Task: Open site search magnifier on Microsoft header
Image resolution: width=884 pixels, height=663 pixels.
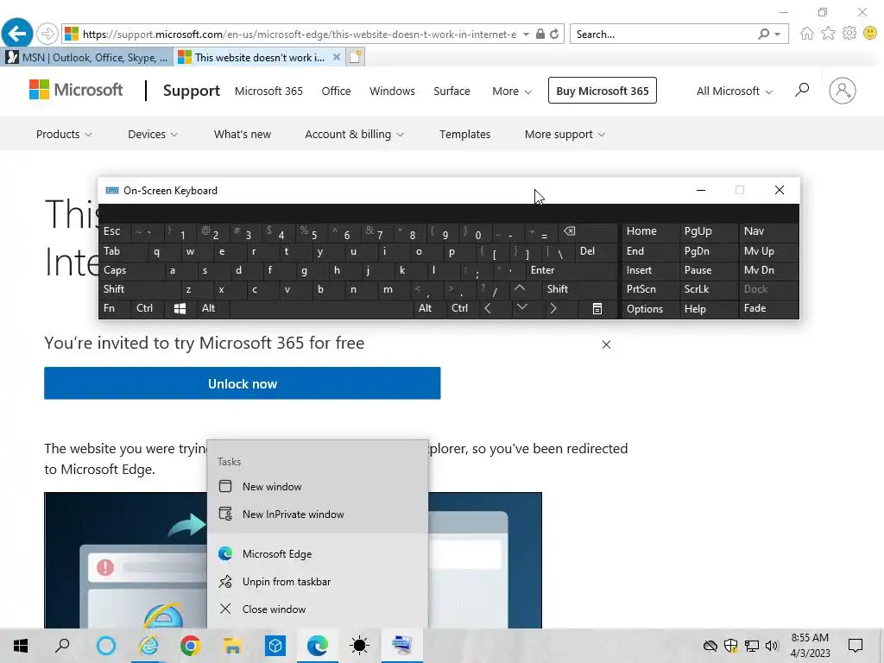Action: coord(802,90)
